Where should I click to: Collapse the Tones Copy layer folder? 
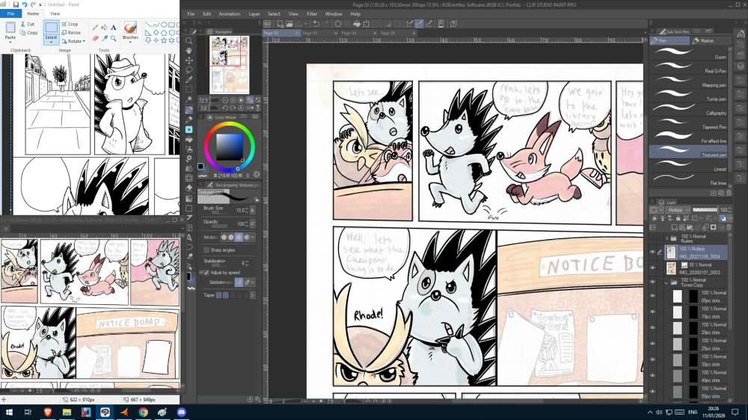[666, 283]
